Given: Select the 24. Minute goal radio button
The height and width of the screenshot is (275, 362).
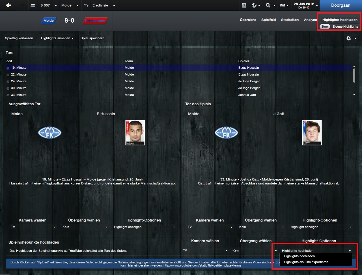Looking at the screenshot, I should [x=8, y=81].
